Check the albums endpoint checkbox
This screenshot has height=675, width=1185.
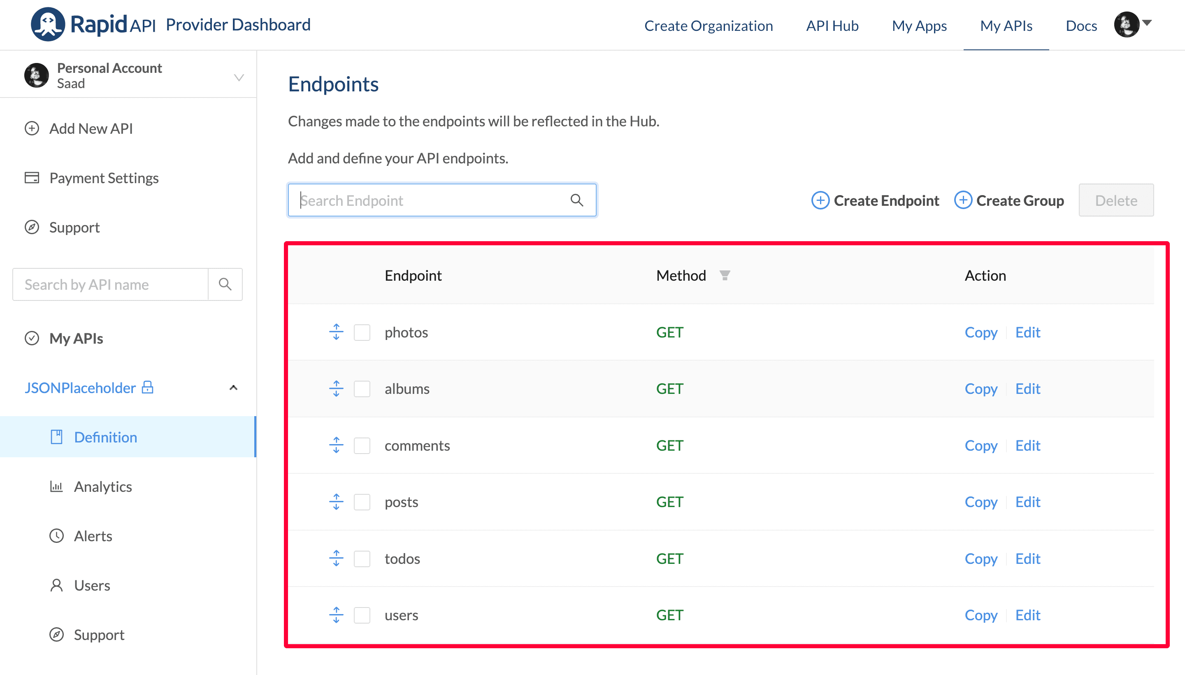point(362,389)
